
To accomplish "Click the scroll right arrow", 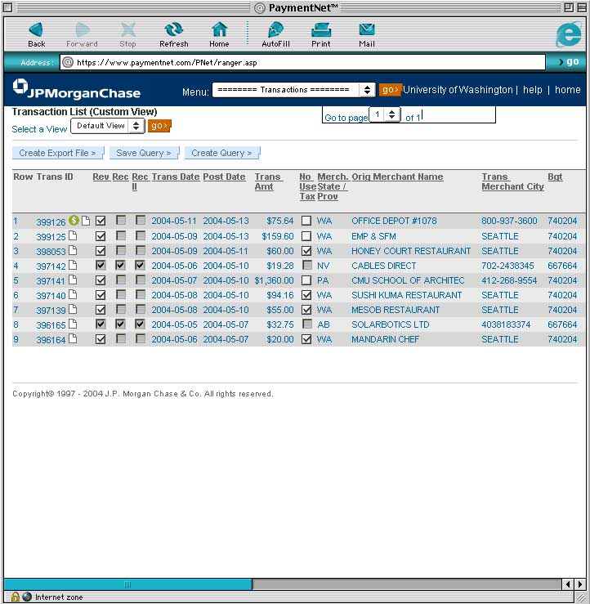I will pos(580,584).
